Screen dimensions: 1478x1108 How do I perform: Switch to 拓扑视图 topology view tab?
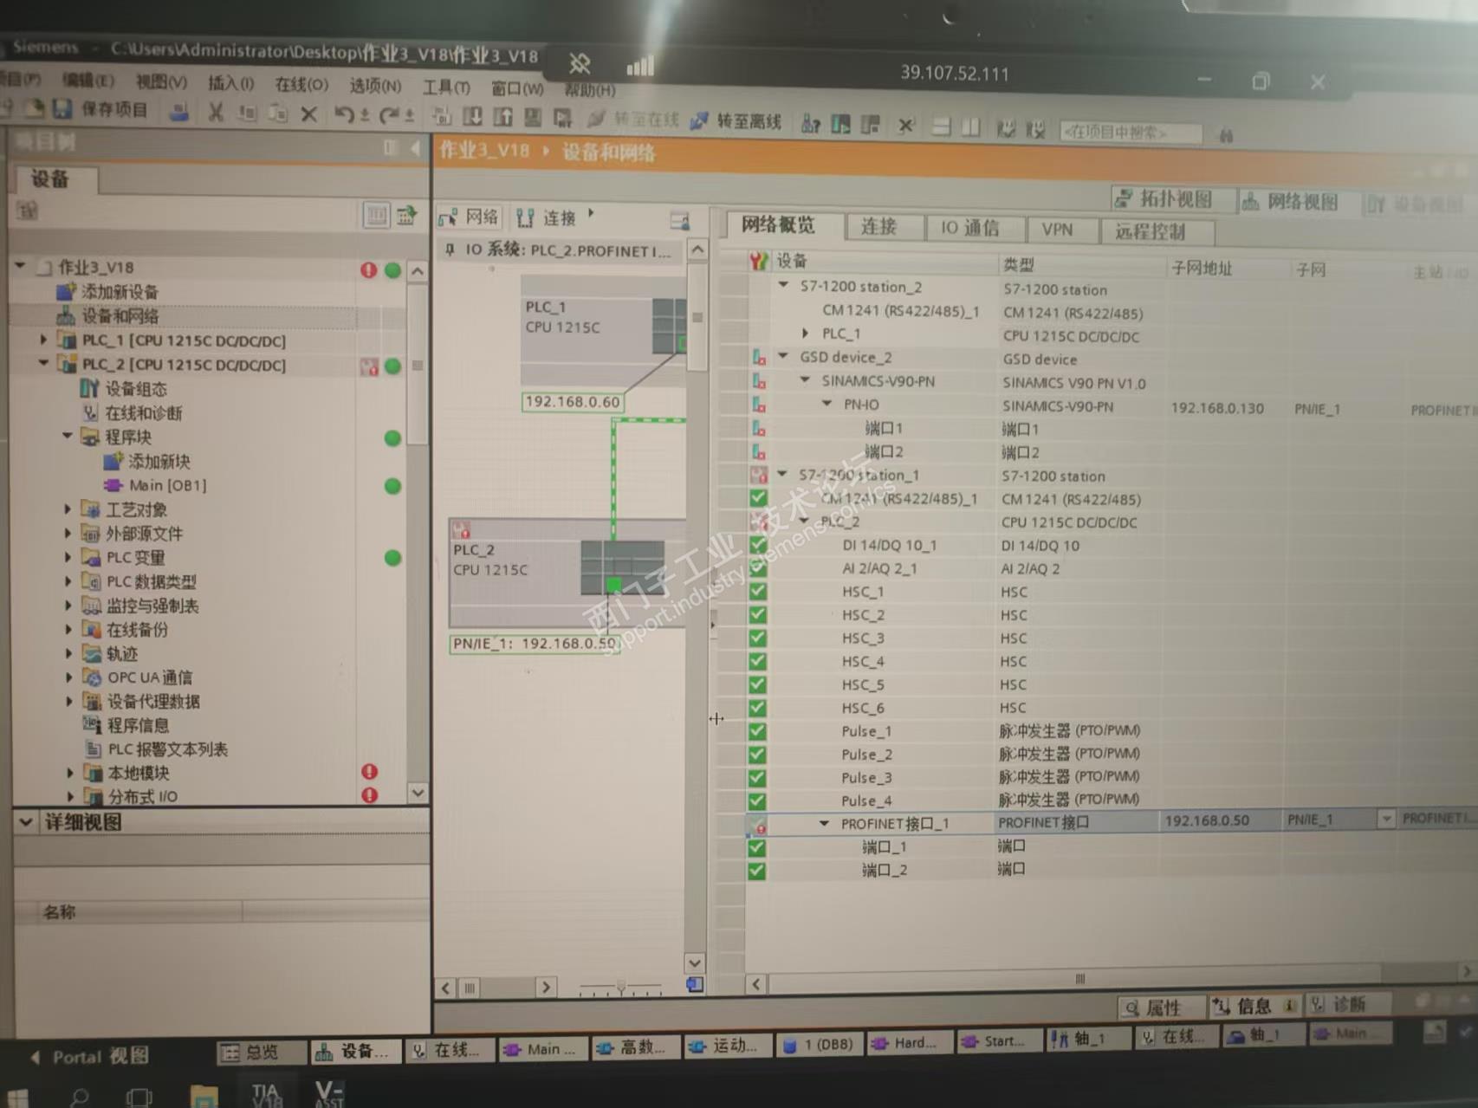click(x=1173, y=199)
